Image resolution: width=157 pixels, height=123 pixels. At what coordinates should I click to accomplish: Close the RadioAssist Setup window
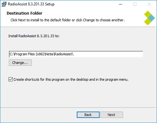(x=149, y=4)
